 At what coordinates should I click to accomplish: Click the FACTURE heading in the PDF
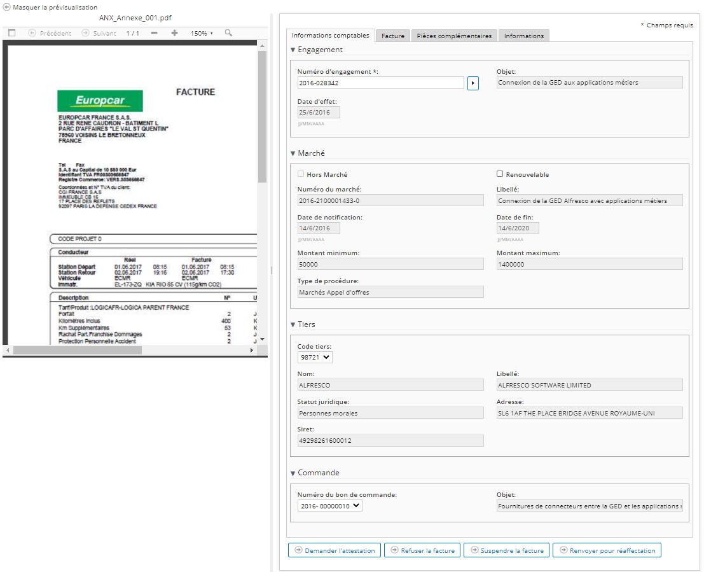[x=195, y=92]
